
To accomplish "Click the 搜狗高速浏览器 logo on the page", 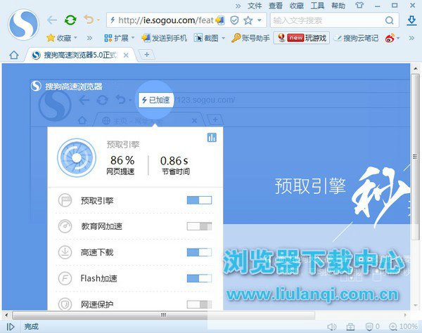I will click(x=67, y=86).
